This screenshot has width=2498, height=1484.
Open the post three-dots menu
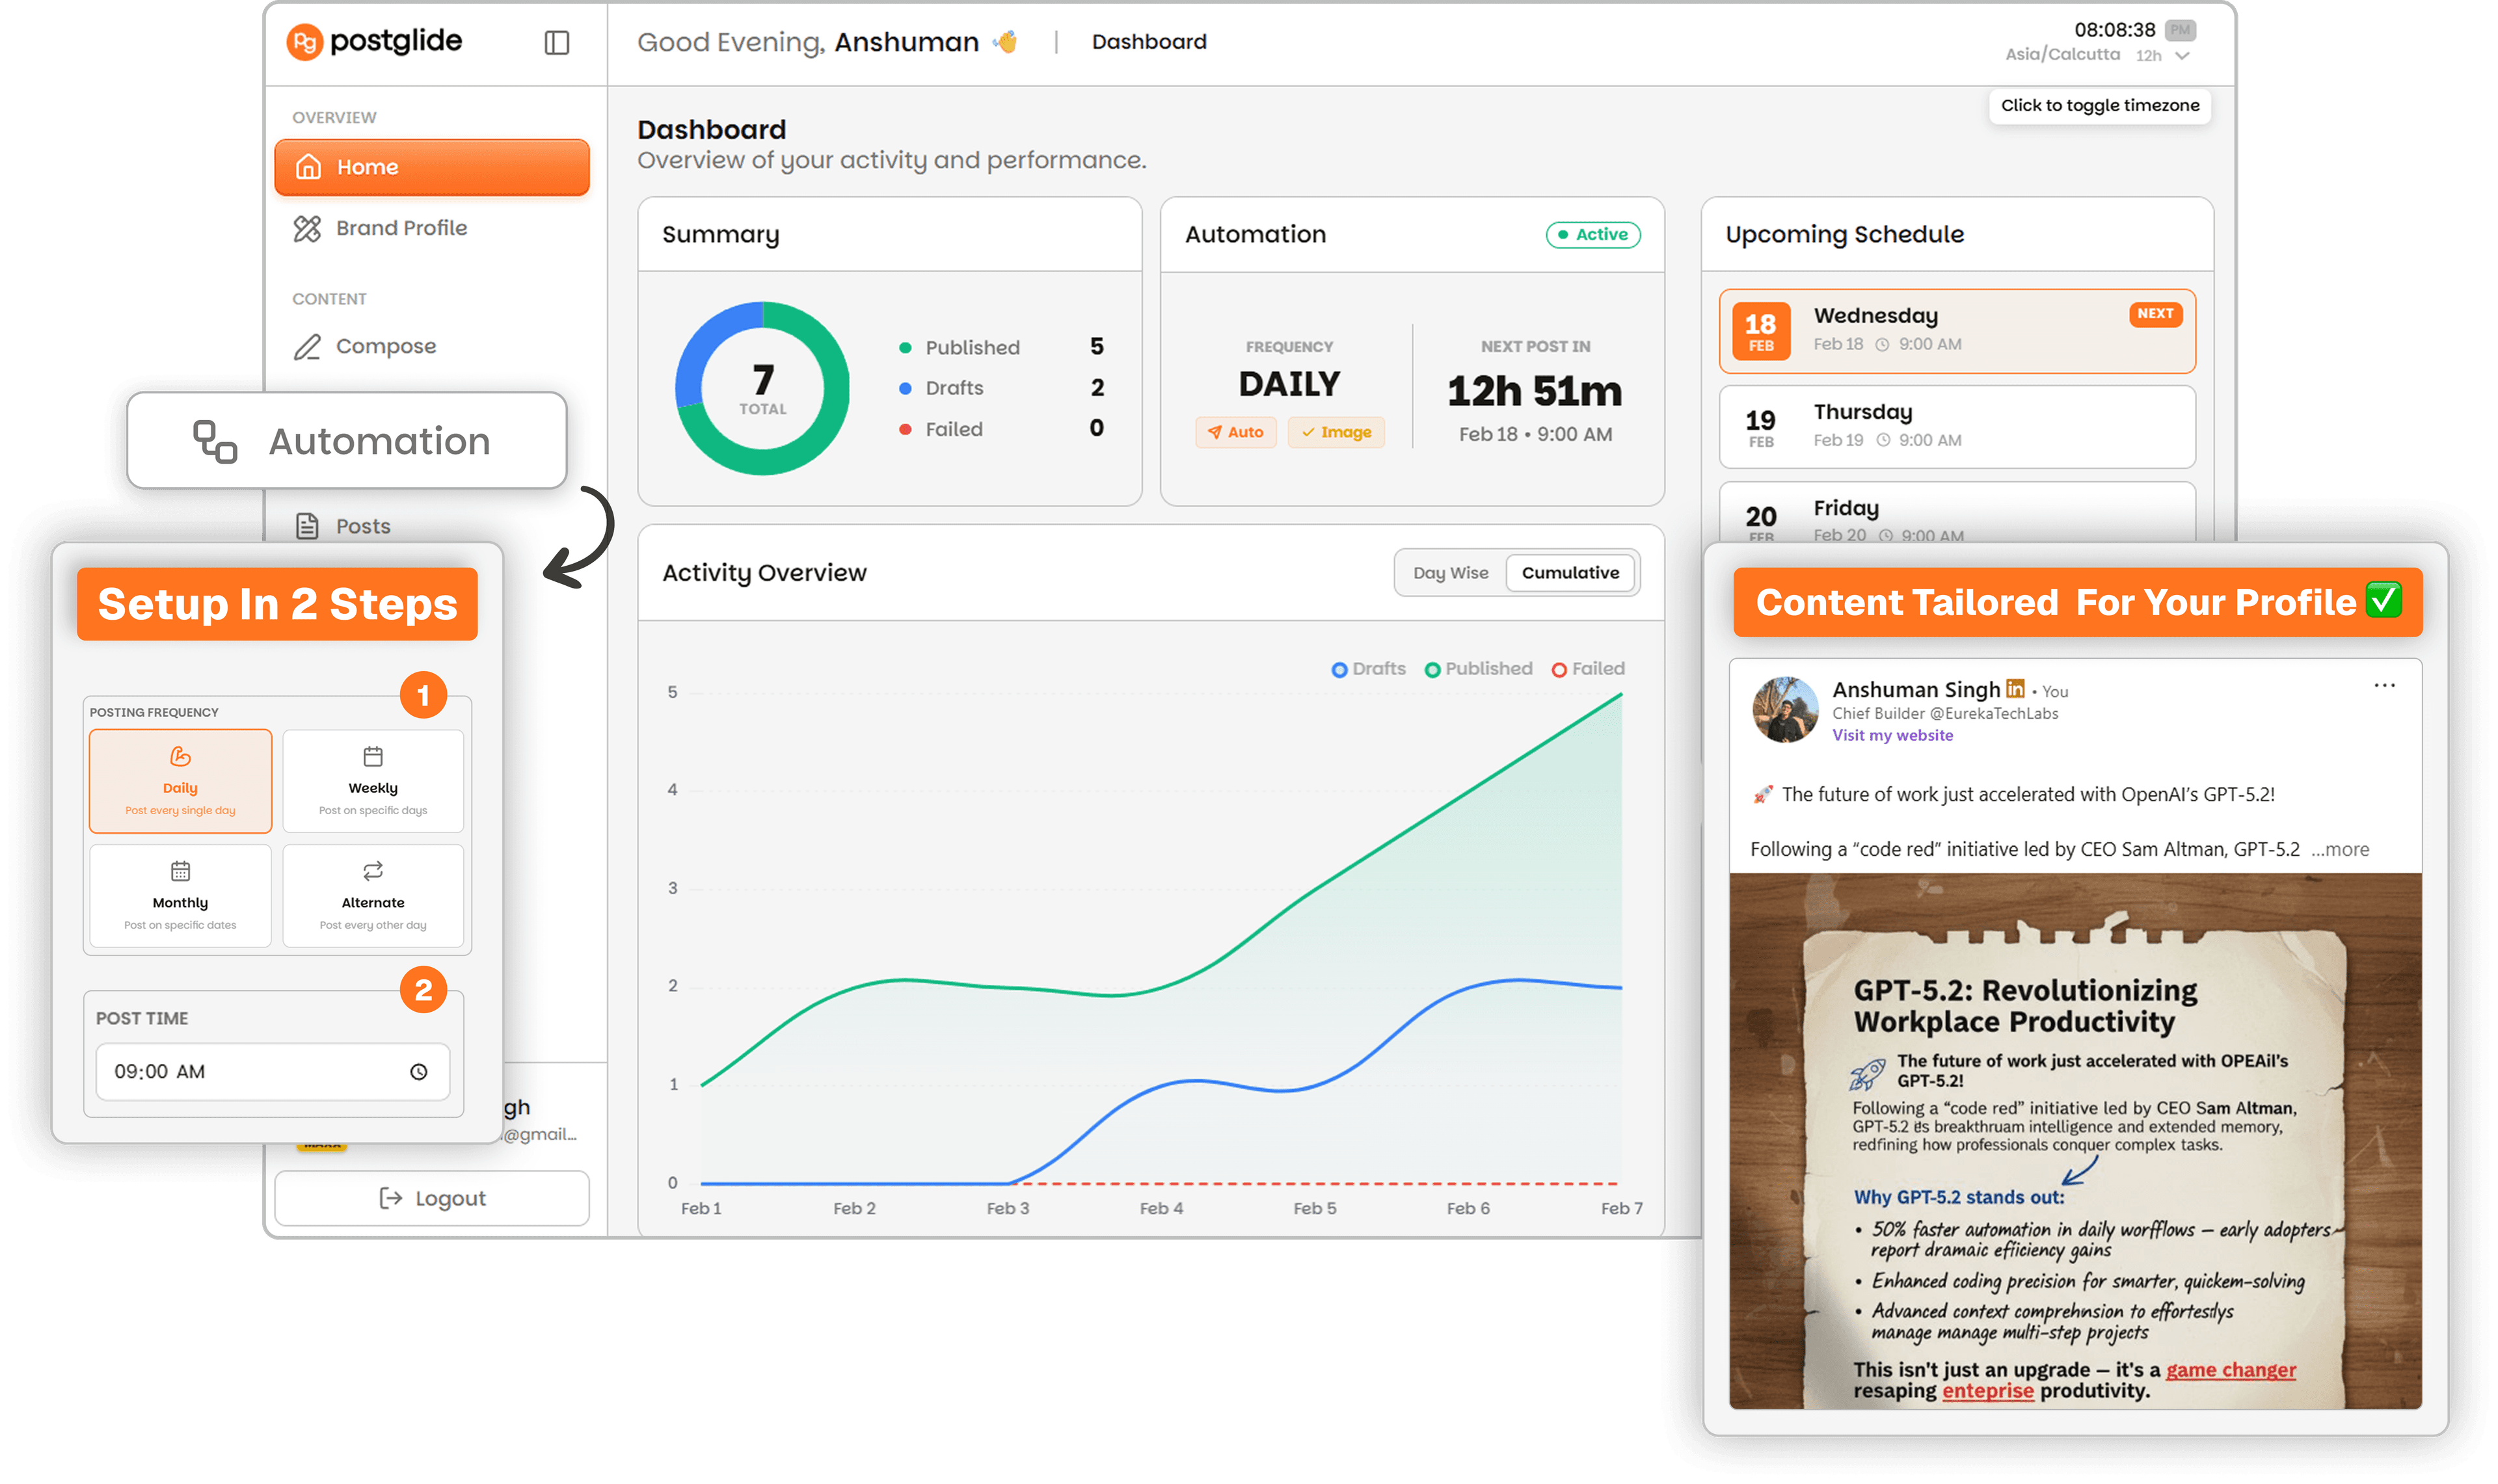[2384, 685]
